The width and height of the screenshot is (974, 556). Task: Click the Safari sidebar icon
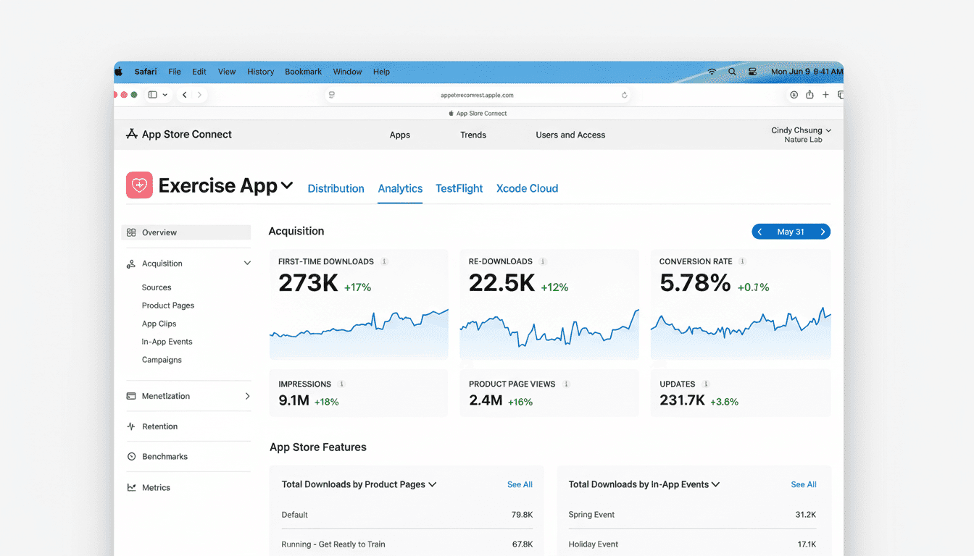(153, 94)
